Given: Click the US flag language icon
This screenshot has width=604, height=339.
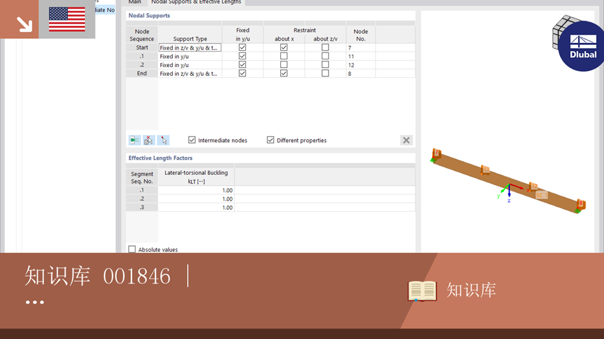Looking at the screenshot, I should coord(67,19).
